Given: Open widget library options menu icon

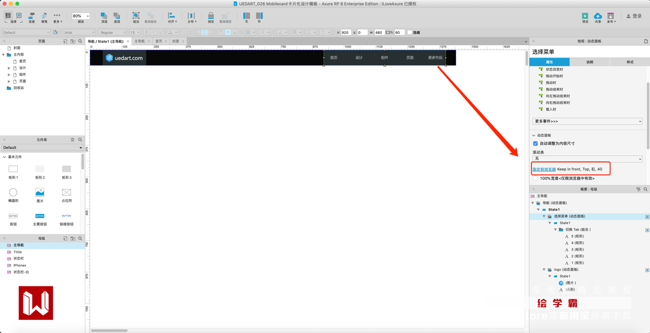Looking at the screenshot, I should click(73, 140).
